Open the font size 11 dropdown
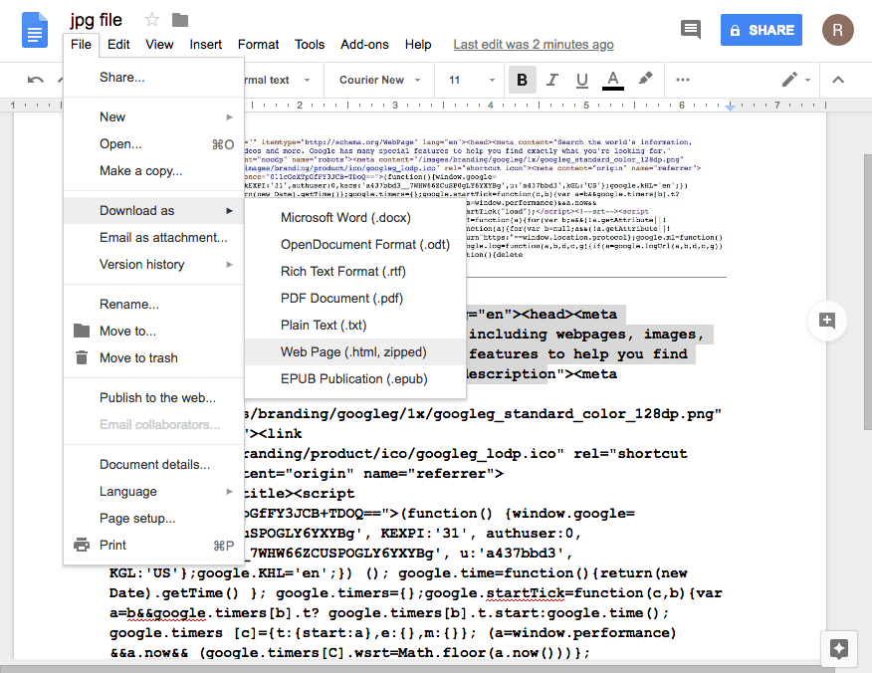Viewport: 872px width, 673px height. (472, 80)
